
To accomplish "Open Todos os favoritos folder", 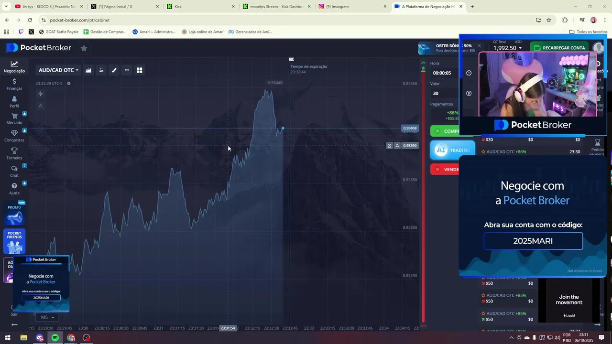I will point(588,32).
